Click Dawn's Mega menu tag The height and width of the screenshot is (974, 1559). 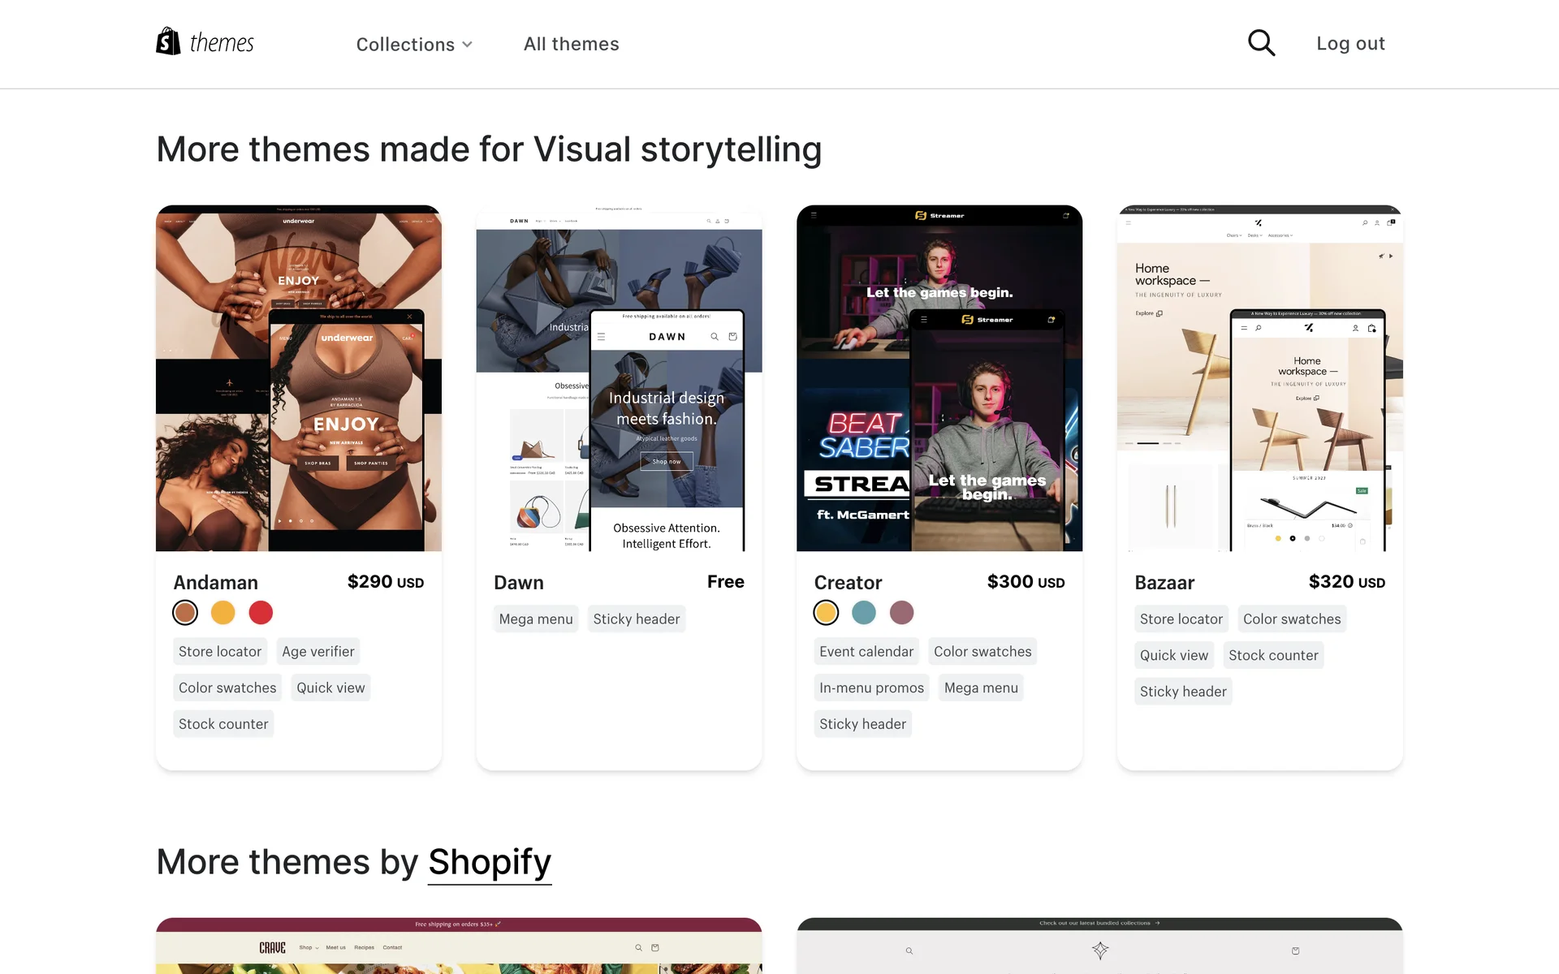(536, 619)
